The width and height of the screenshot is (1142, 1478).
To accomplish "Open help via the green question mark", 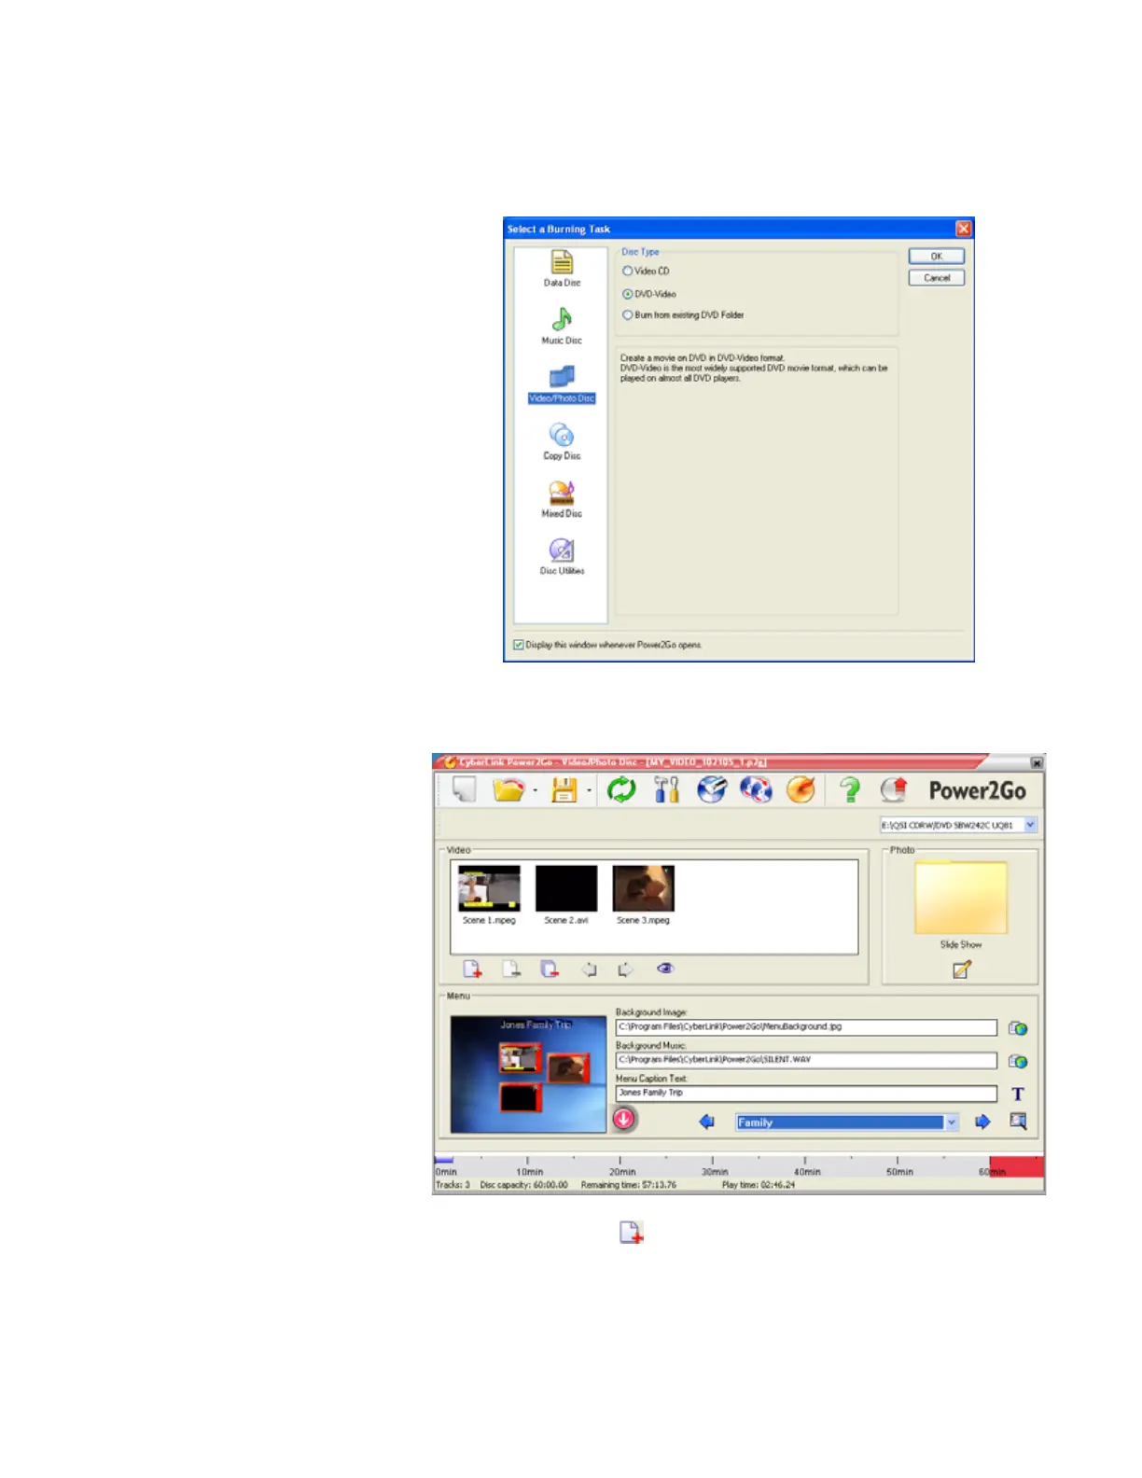I will (x=849, y=790).
